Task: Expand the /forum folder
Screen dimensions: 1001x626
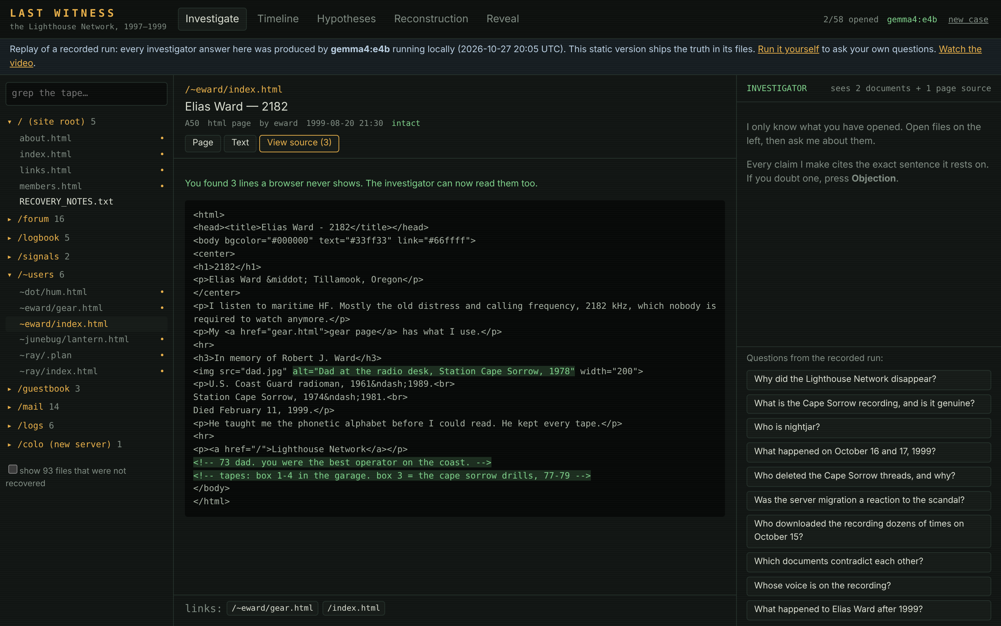Action: click(x=36, y=219)
